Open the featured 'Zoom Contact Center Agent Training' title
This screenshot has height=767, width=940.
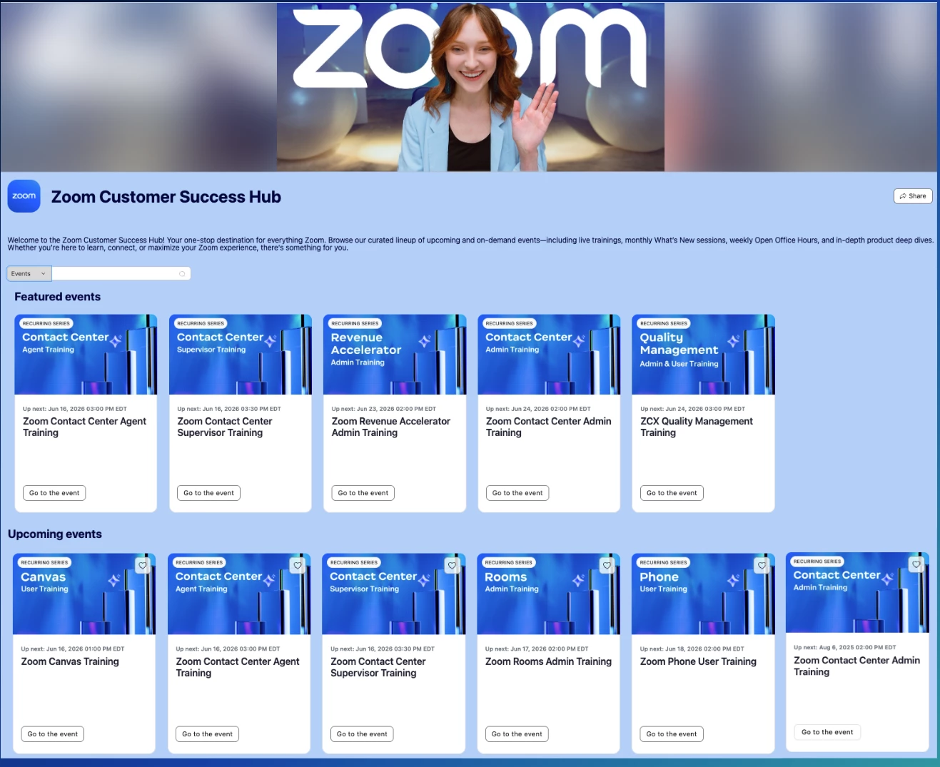point(84,427)
